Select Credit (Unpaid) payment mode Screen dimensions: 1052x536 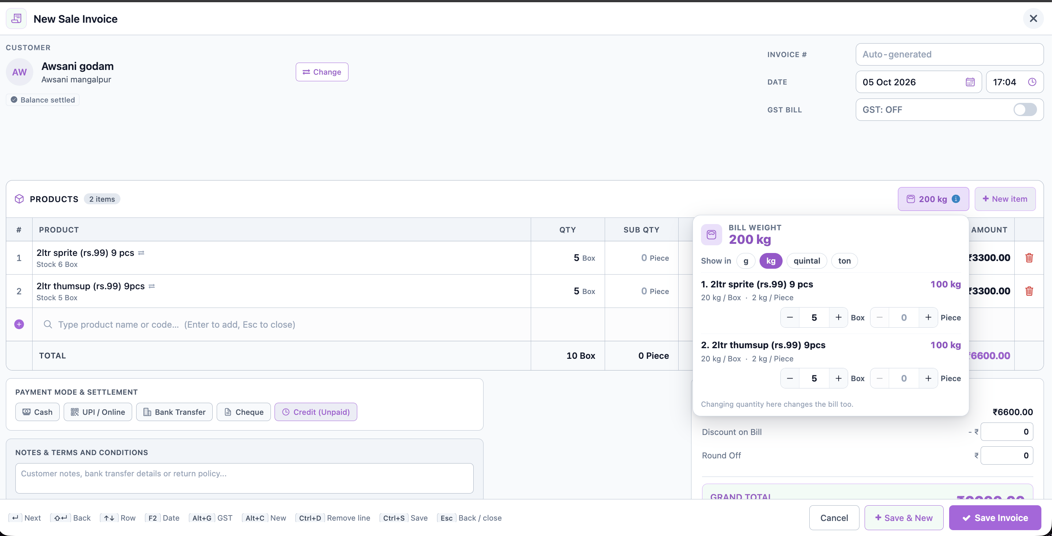pos(316,412)
